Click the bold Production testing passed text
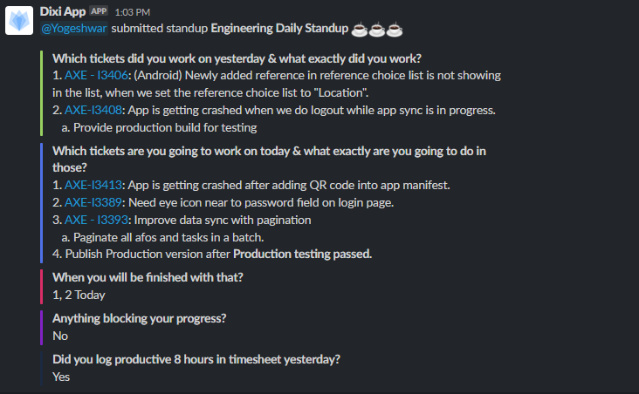639x394 pixels. [x=302, y=254]
